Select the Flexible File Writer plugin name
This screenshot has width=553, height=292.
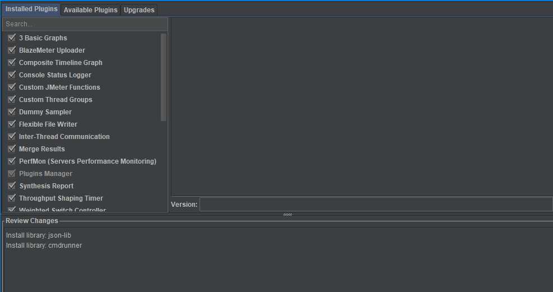[48, 124]
